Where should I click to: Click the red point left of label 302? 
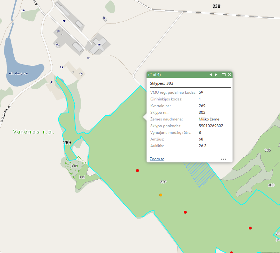(x=137, y=171)
